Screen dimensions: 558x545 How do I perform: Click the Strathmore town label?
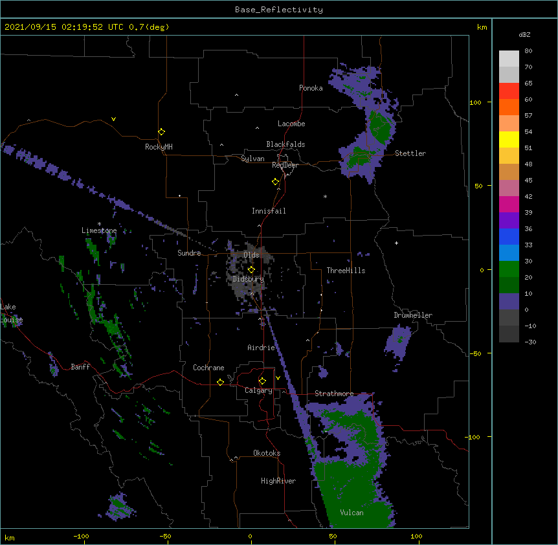[x=334, y=394]
